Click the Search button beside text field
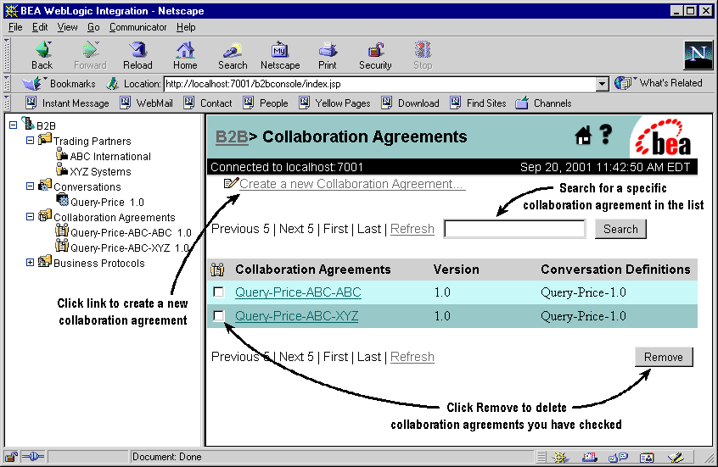 (620, 229)
